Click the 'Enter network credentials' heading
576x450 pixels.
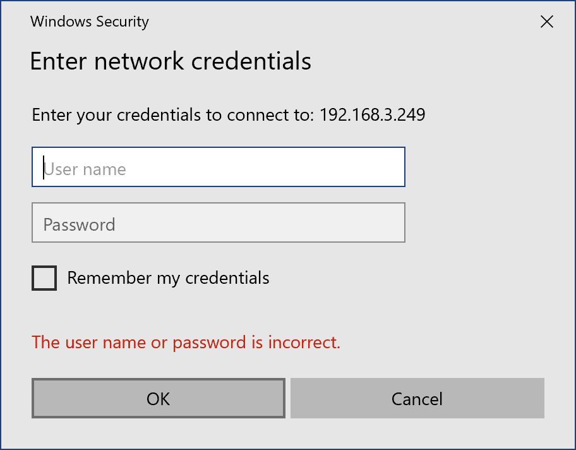[x=171, y=61]
